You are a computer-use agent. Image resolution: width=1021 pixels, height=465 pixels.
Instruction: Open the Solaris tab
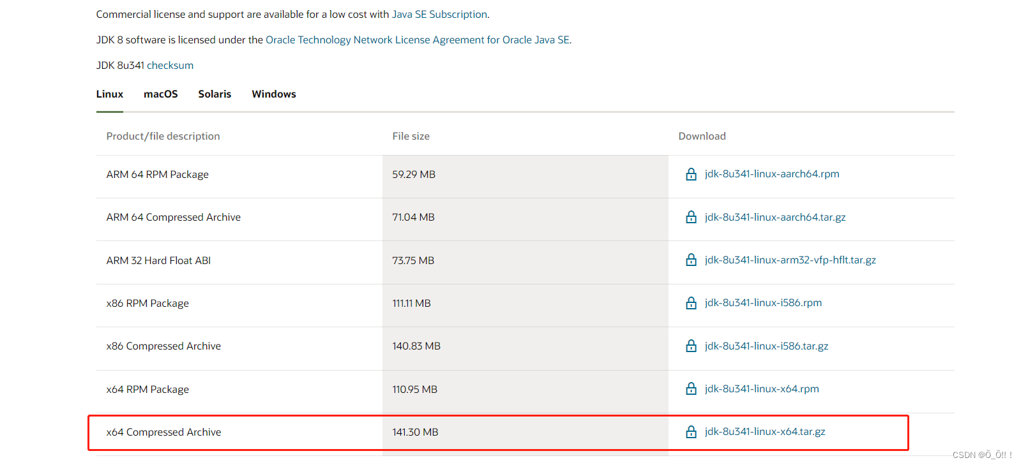[215, 94]
